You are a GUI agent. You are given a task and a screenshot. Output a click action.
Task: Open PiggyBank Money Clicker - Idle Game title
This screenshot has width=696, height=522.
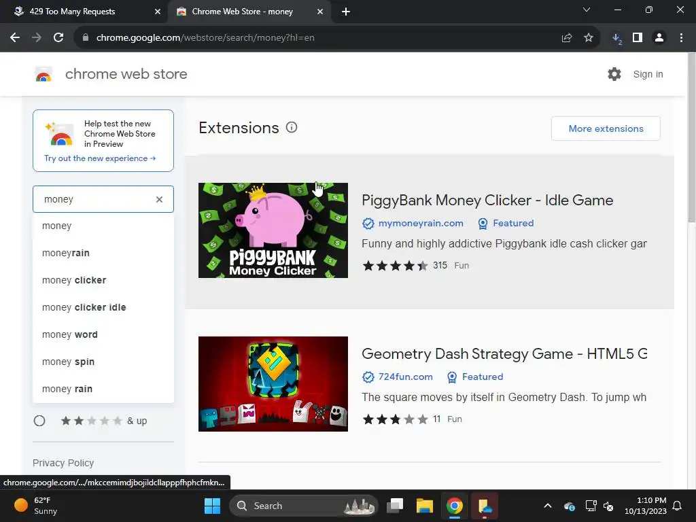pos(487,201)
